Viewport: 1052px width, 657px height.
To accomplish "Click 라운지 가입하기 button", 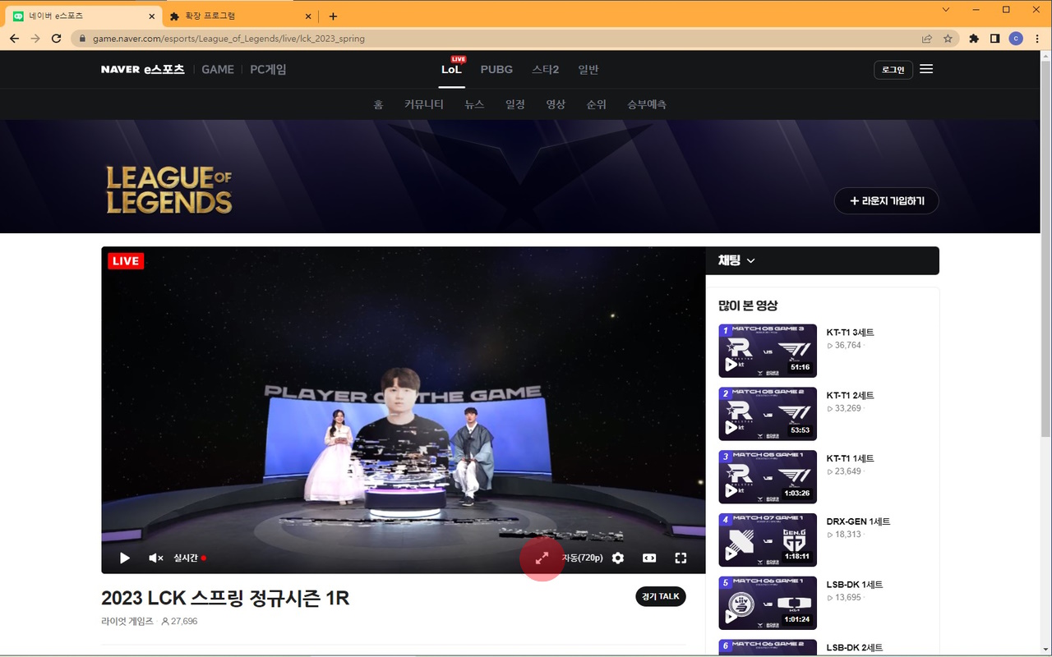I will tap(887, 201).
